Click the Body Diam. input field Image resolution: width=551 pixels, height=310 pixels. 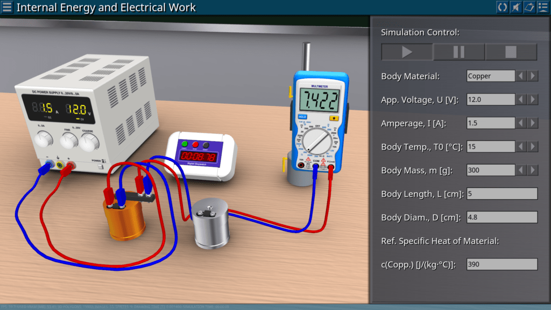coord(501,217)
